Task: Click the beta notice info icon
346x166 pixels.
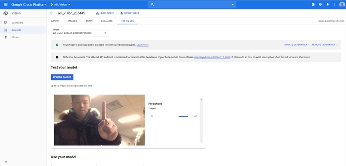Action: [57, 57]
